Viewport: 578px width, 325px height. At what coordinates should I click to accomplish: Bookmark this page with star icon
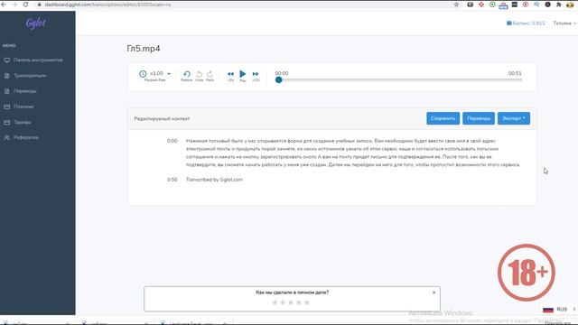(x=456, y=5)
